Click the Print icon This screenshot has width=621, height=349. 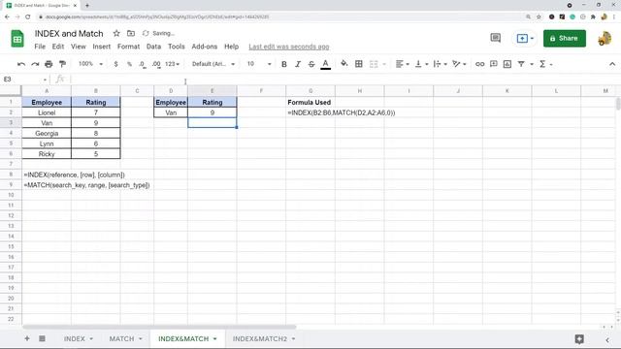(x=49, y=64)
